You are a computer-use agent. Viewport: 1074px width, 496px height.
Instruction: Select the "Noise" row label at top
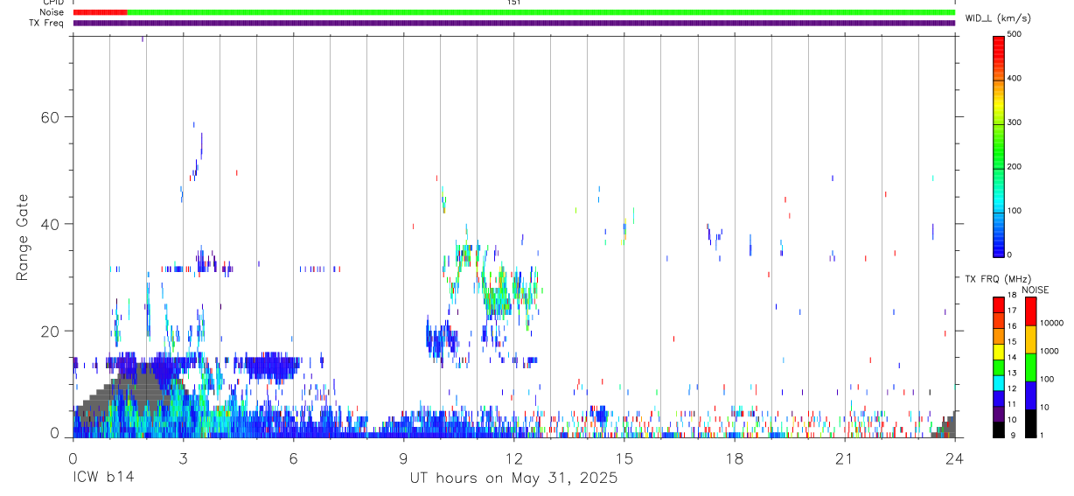click(x=51, y=12)
